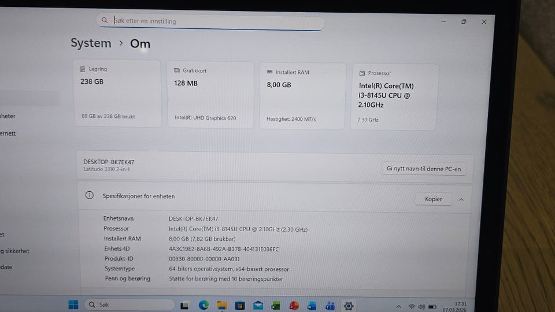
Task: Open the sidebar item ending in 'date'
Action: (x=6, y=267)
